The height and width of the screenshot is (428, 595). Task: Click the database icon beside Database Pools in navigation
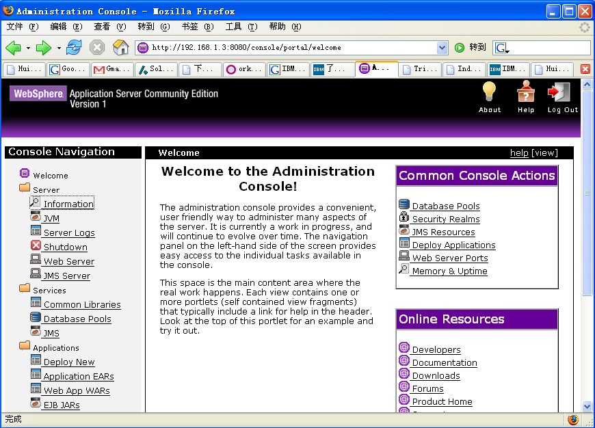pos(36,317)
